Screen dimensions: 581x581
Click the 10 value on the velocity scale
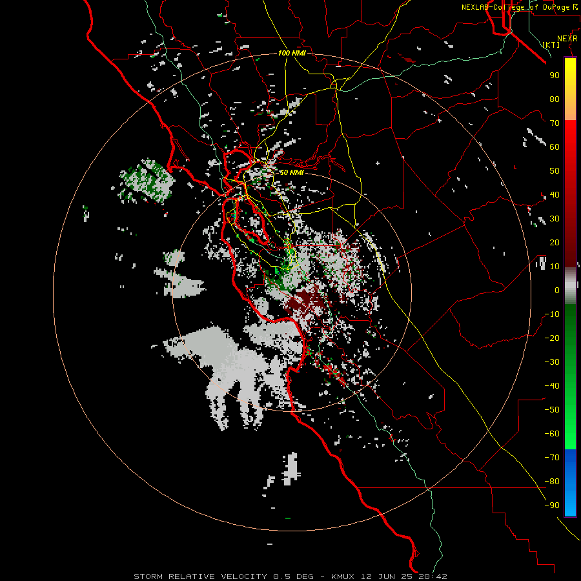[x=555, y=267]
